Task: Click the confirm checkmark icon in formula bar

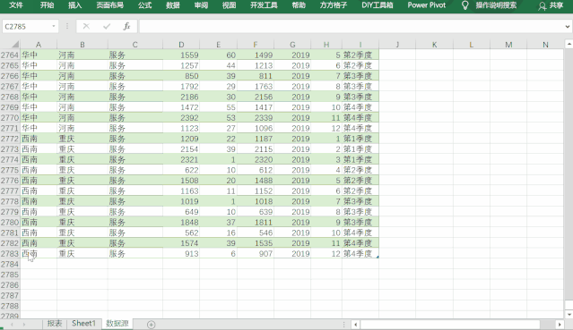Action: tap(107, 26)
